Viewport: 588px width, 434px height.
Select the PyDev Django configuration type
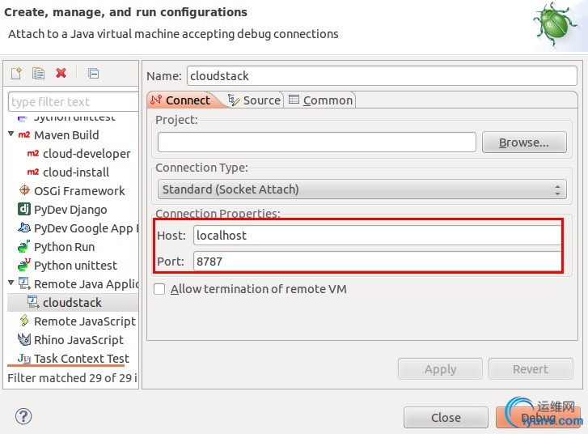[x=70, y=210]
